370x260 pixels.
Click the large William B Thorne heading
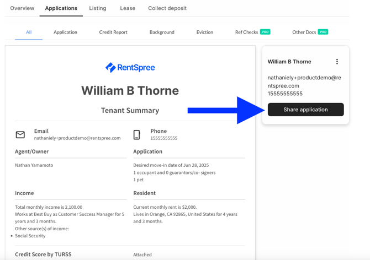[130, 90]
